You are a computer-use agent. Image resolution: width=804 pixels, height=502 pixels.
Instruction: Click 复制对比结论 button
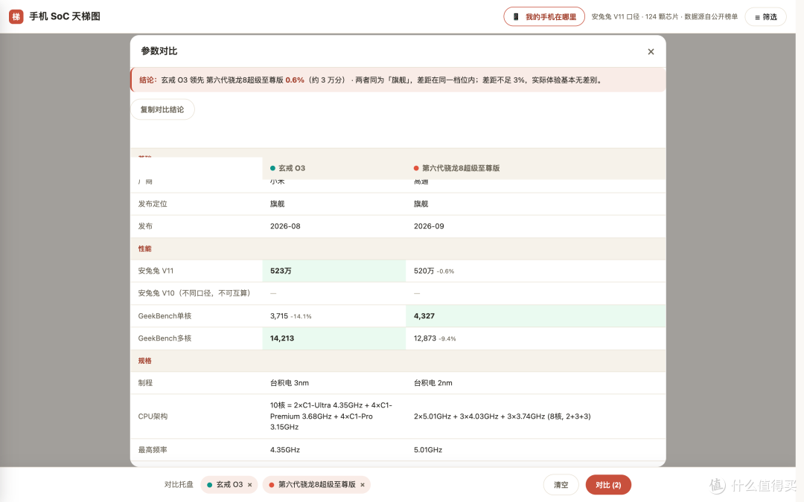(x=162, y=109)
